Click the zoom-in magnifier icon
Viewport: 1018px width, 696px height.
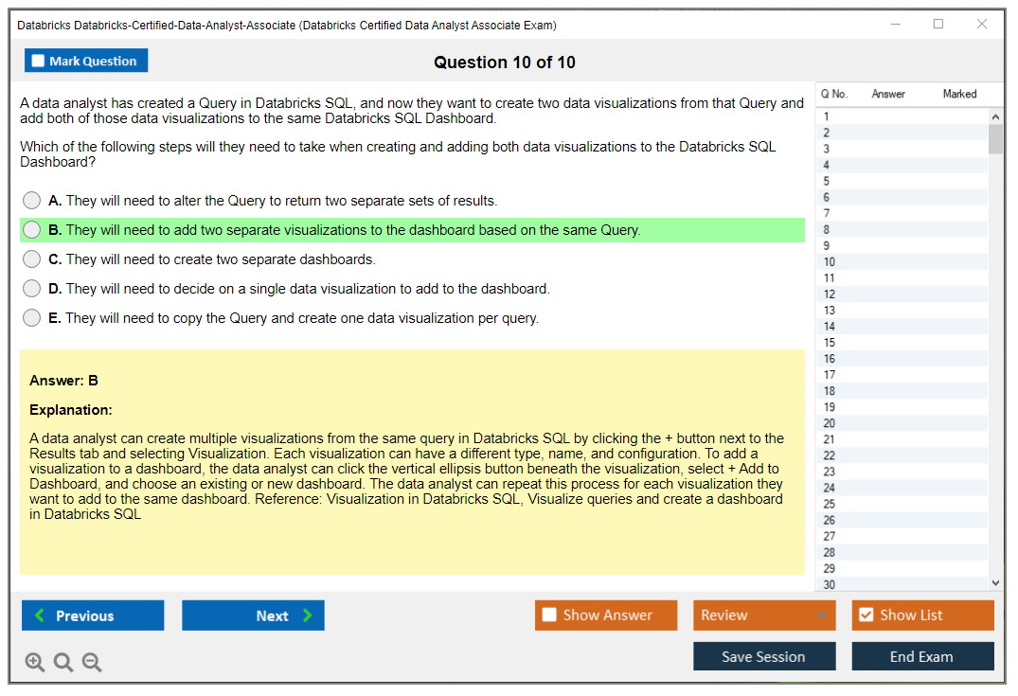coord(34,662)
